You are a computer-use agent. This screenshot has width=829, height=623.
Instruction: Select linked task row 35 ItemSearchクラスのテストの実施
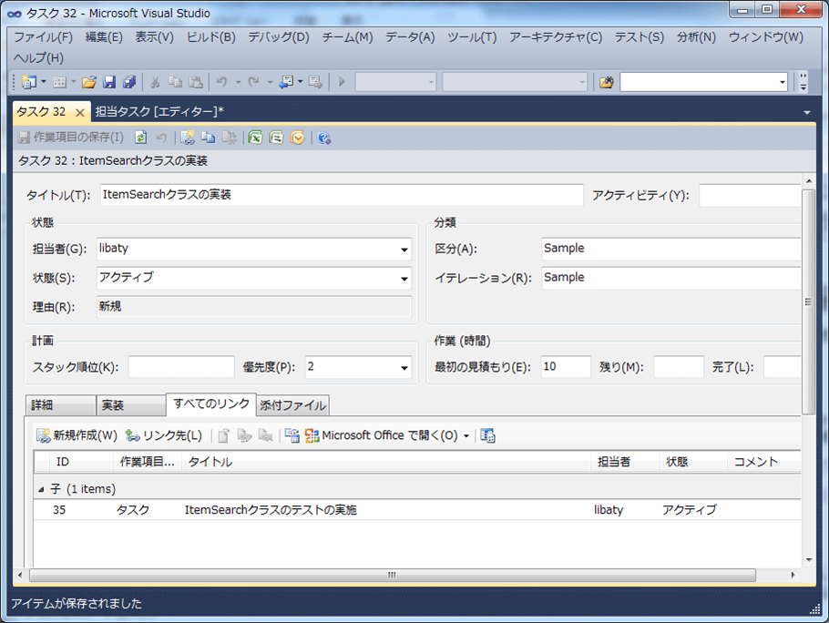tap(417, 510)
